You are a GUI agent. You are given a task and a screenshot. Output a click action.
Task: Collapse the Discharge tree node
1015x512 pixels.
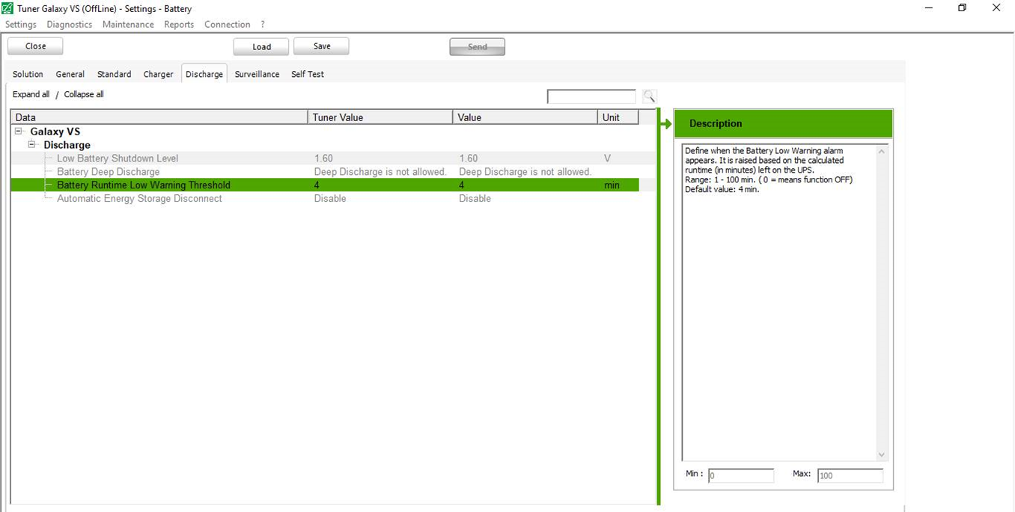click(x=32, y=144)
